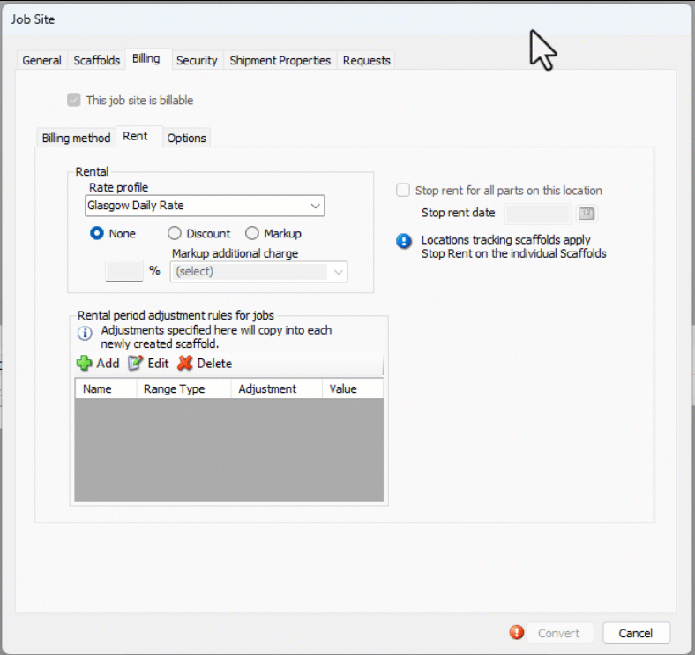Click the green plus Add icon
The width and height of the screenshot is (695, 655).
pyautogui.click(x=85, y=364)
